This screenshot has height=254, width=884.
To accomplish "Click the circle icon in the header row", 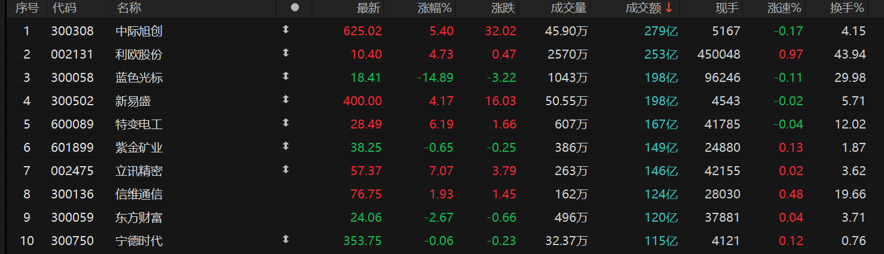I will pyautogui.click(x=294, y=8).
